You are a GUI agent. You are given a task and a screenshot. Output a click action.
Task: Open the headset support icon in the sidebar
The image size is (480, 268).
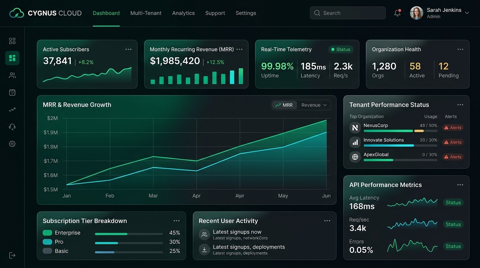click(12, 127)
